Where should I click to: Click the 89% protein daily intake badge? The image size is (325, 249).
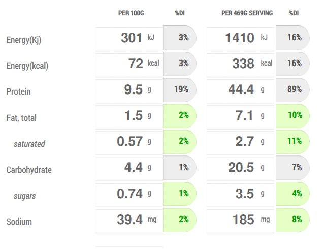[294, 89]
